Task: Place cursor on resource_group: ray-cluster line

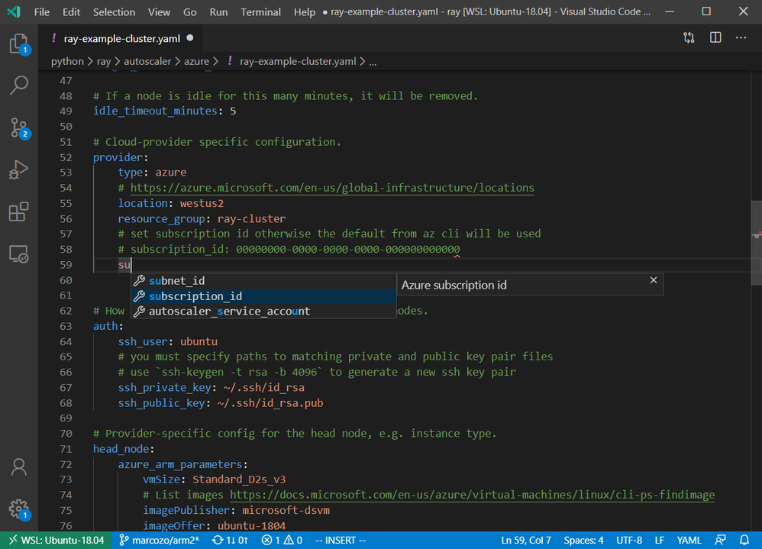Action: pyautogui.click(x=202, y=218)
